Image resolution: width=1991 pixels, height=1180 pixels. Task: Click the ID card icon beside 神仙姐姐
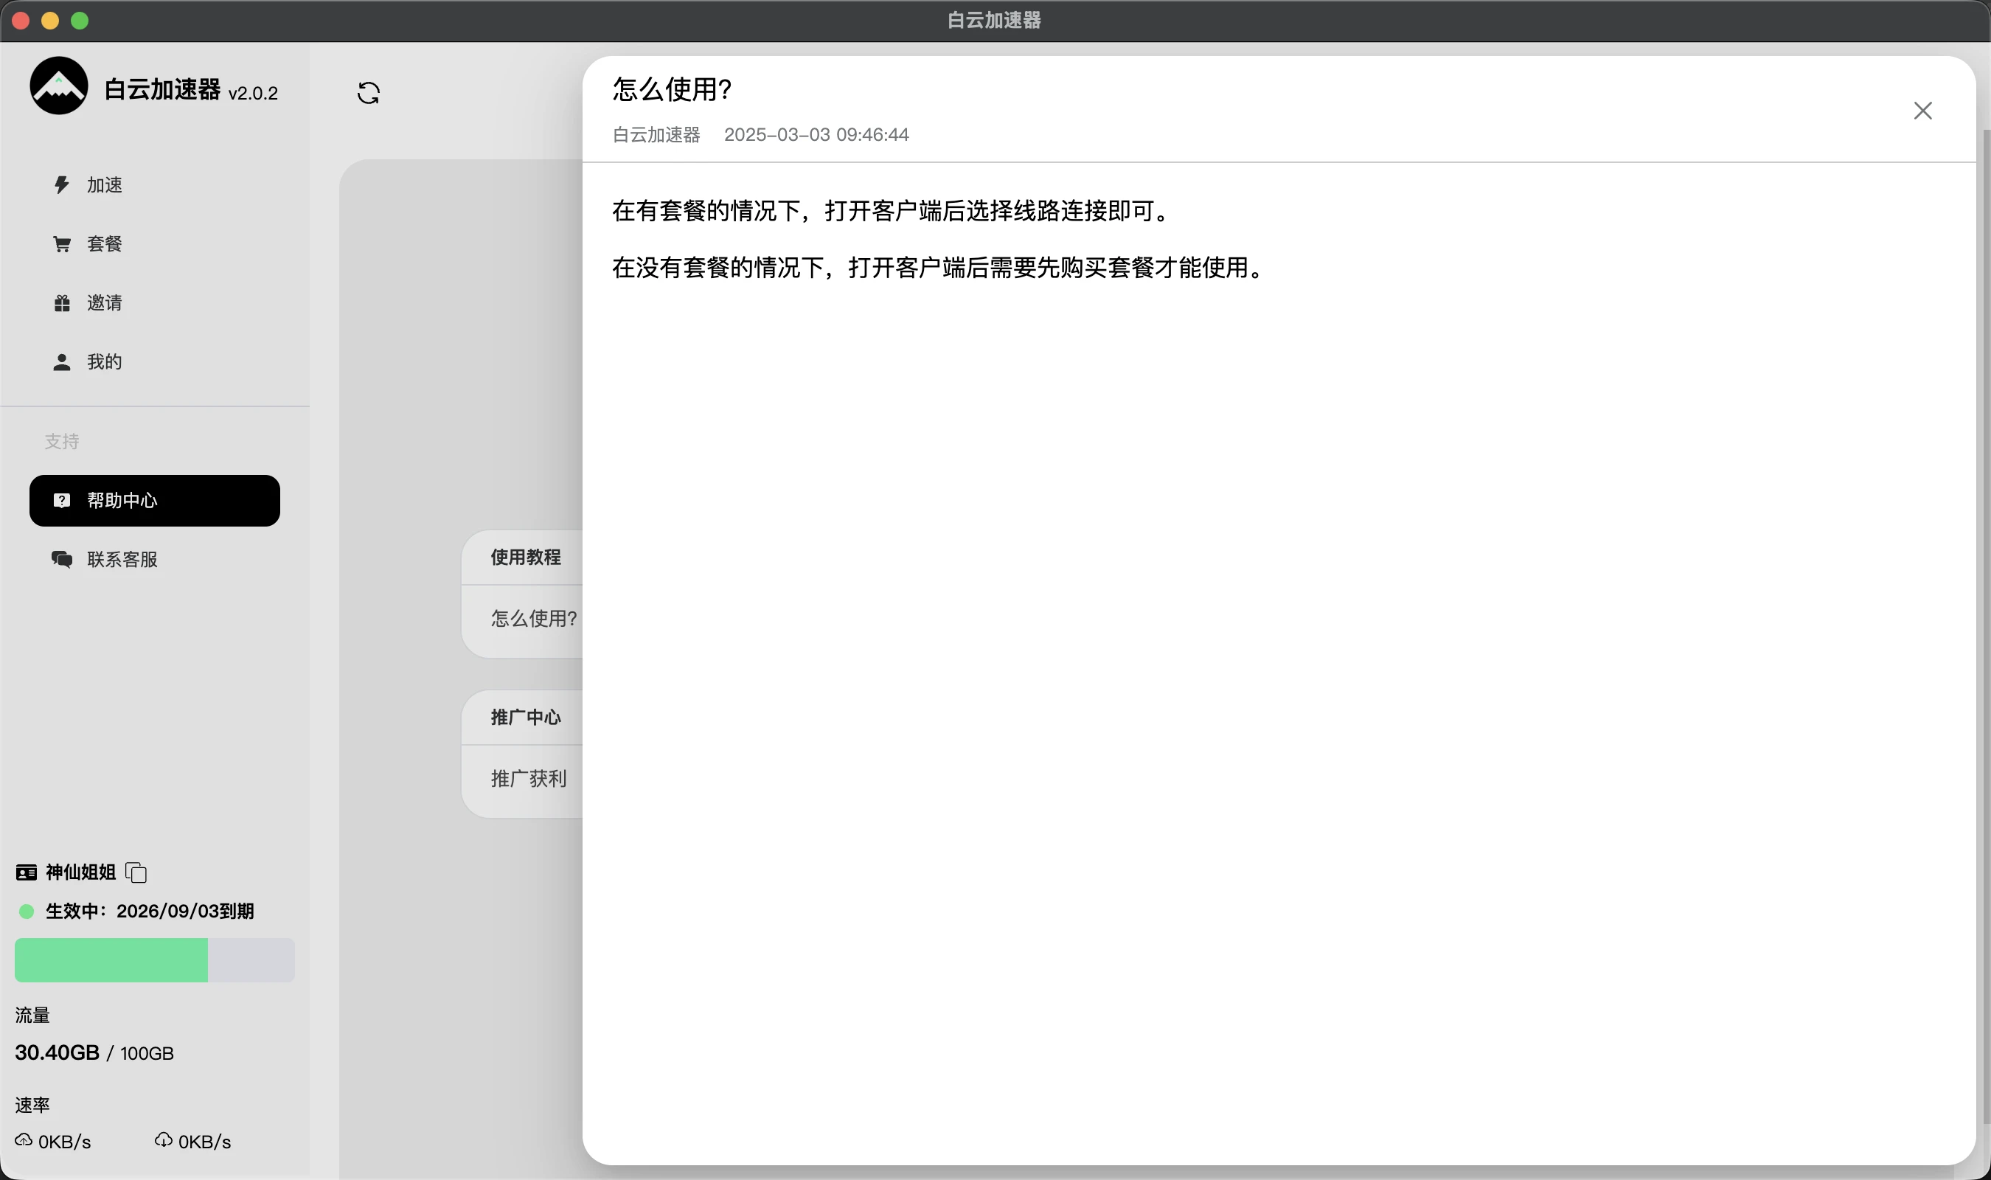click(27, 872)
